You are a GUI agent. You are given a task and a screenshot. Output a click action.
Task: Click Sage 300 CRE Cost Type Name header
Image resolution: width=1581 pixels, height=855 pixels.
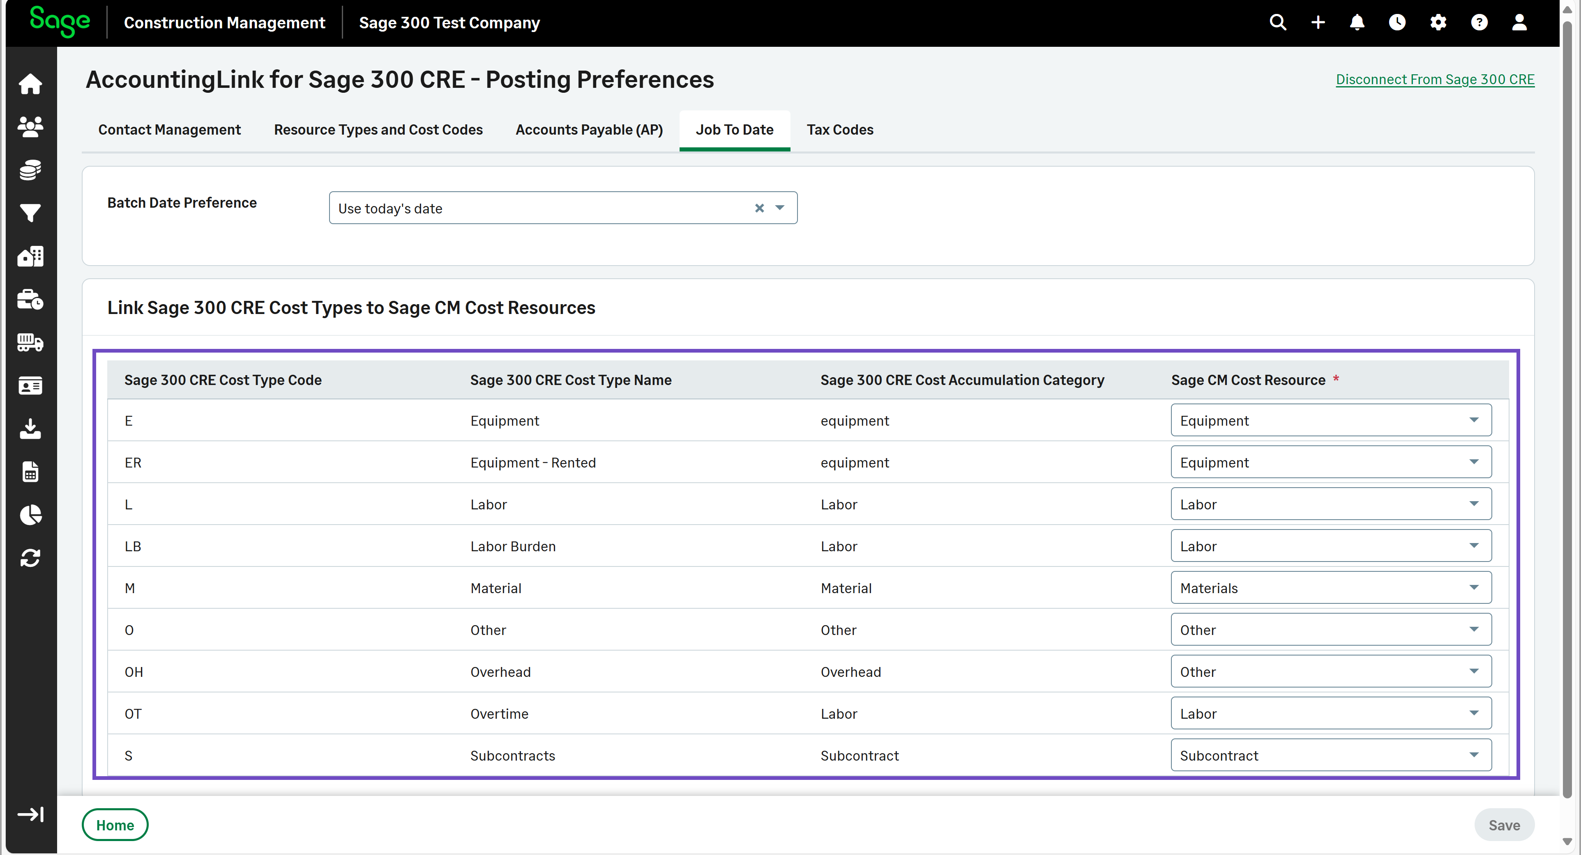point(571,380)
